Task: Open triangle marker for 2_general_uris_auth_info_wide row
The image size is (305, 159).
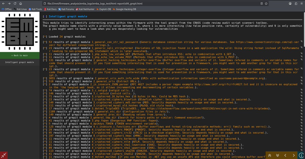Action: click(x=301, y=78)
